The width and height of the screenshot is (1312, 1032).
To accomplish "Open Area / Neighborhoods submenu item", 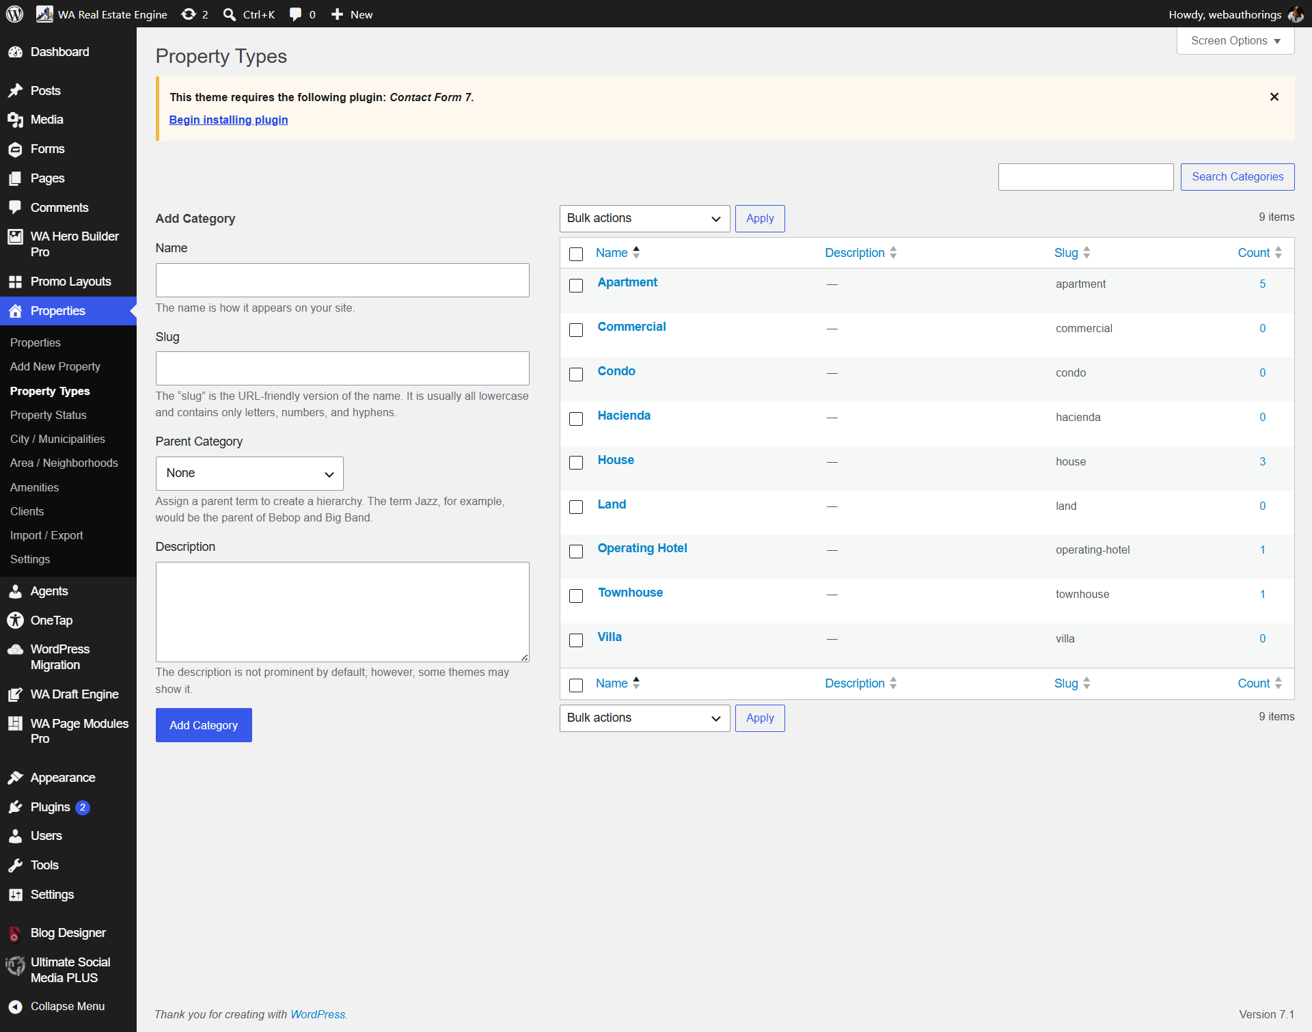I will (x=64, y=463).
